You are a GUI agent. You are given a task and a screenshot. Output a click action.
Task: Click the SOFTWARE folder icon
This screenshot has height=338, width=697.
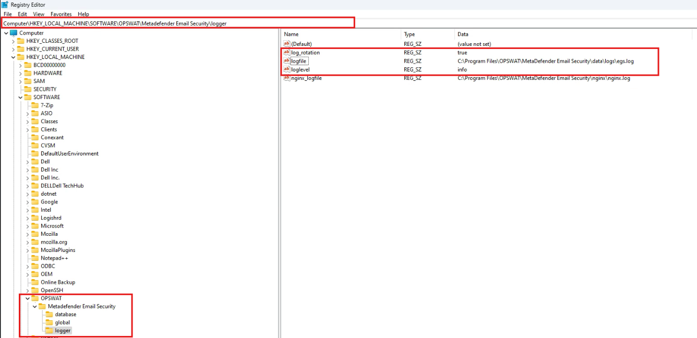(28, 97)
